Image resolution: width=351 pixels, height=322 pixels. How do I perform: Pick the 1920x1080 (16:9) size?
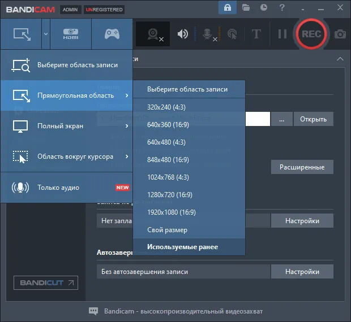point(189,212)
